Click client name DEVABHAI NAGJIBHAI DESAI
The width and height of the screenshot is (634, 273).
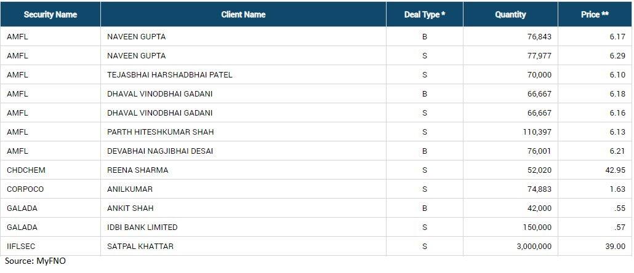[x=160, y=151]
